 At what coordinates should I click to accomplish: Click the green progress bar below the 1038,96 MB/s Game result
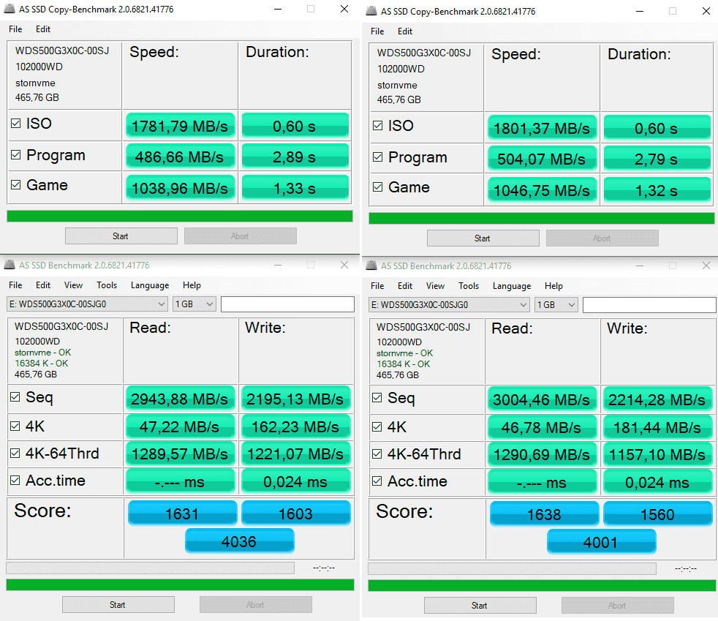tap(179, 216)
